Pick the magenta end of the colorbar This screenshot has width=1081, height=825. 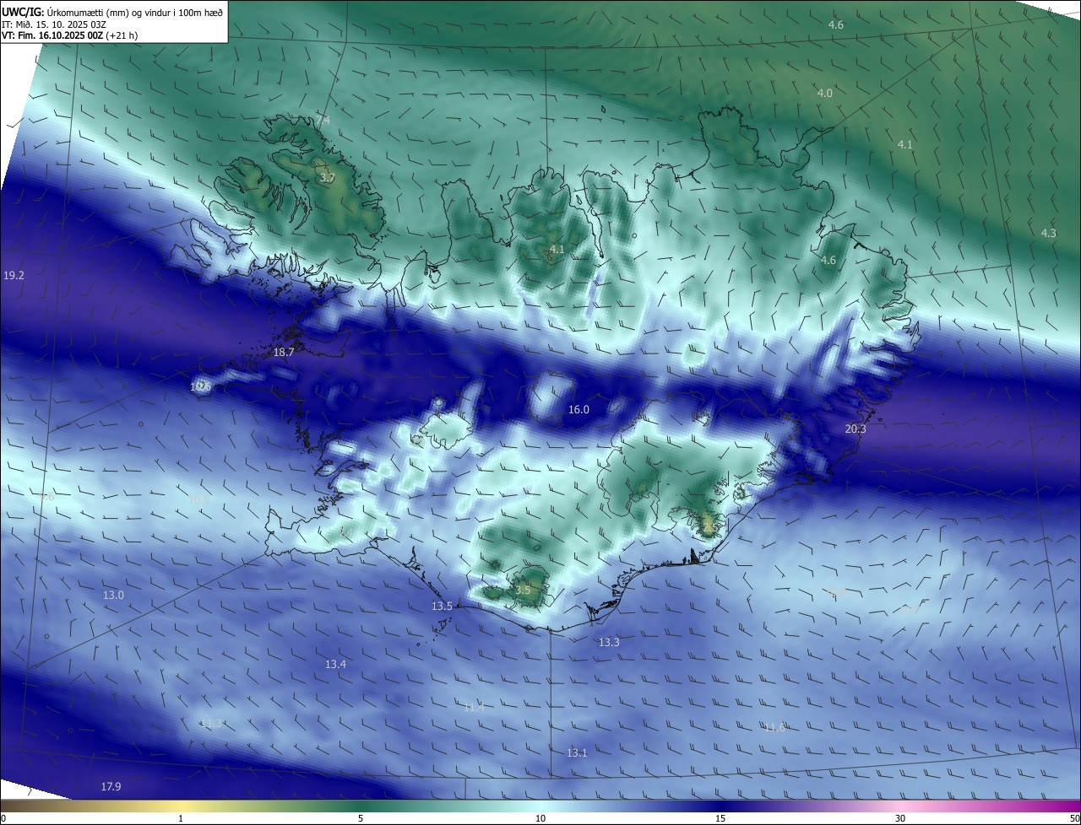[x=1064, y=806]
